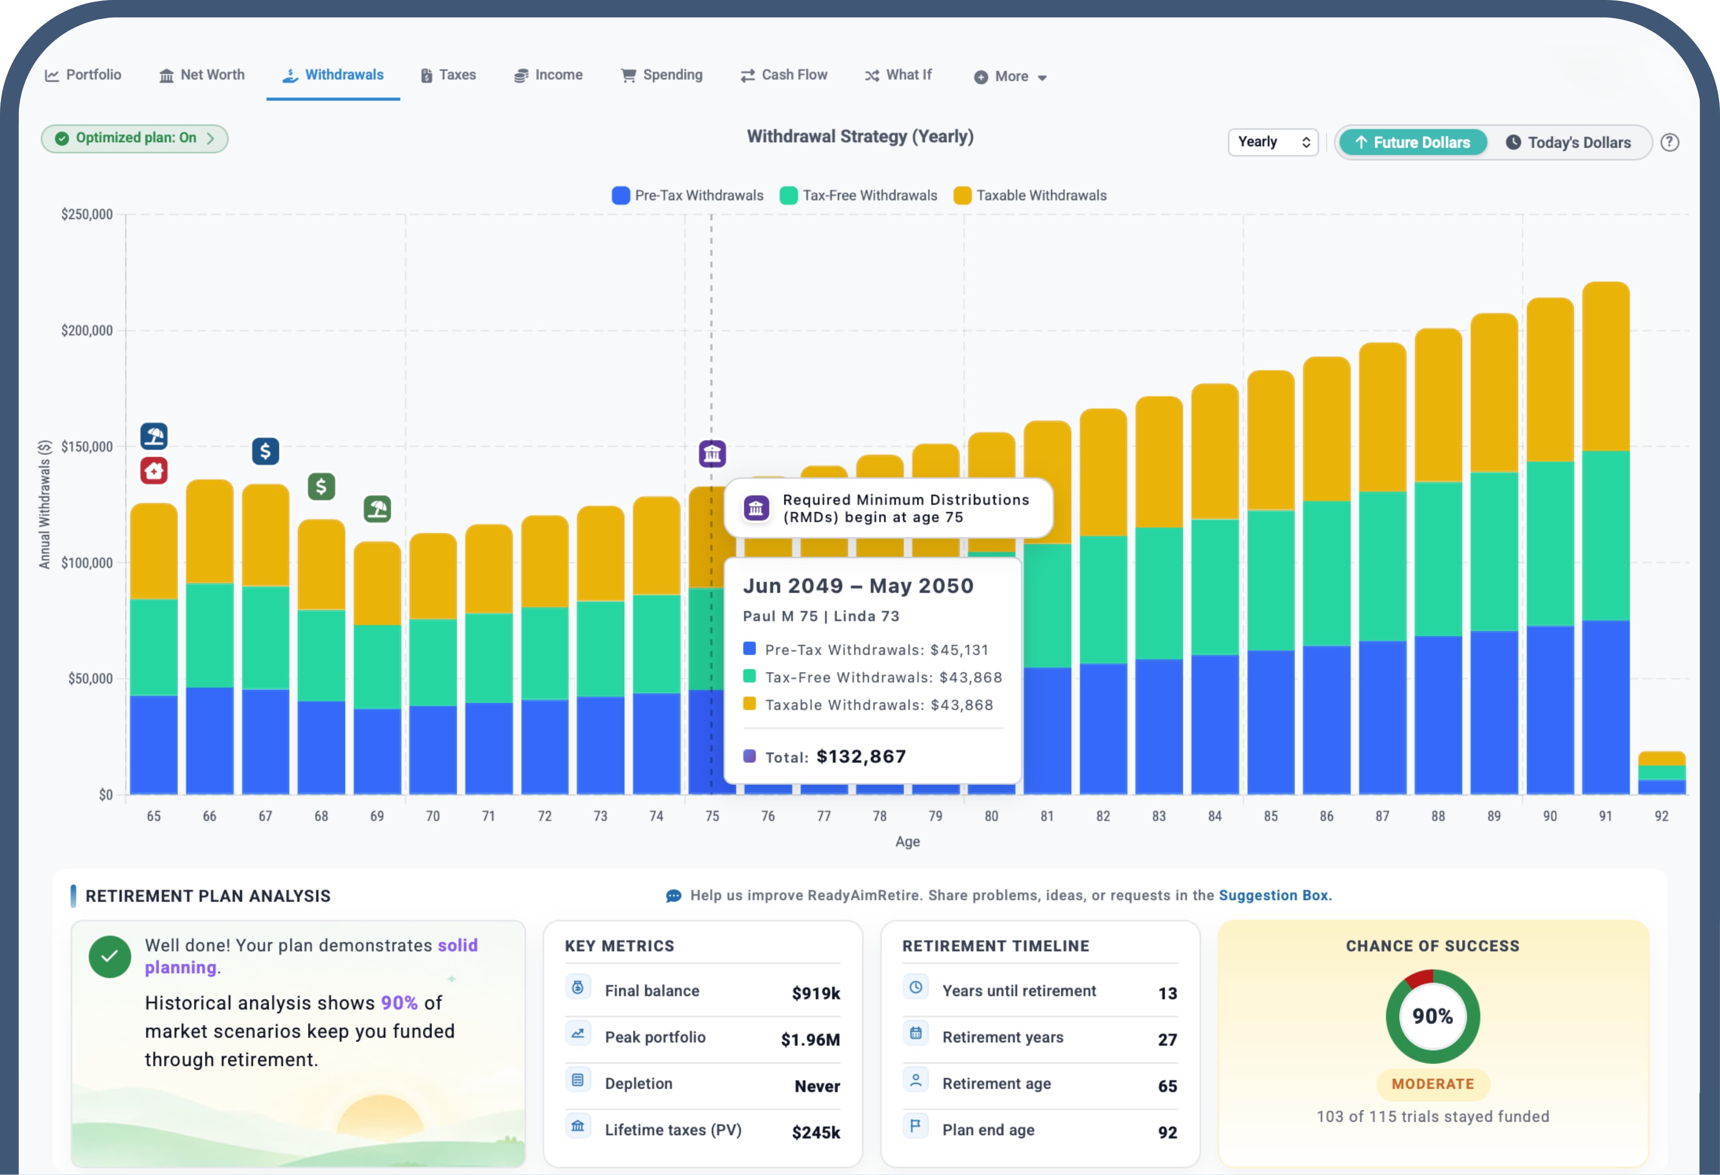This screenshot has width=1720, height=1175.
Task: Click the Peak portfolio value "$1.96M"
Action: pos(810,1040)
